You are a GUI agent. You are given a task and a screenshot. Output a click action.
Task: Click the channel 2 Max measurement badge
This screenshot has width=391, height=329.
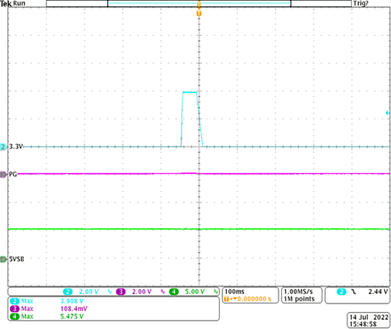(14, 301)
